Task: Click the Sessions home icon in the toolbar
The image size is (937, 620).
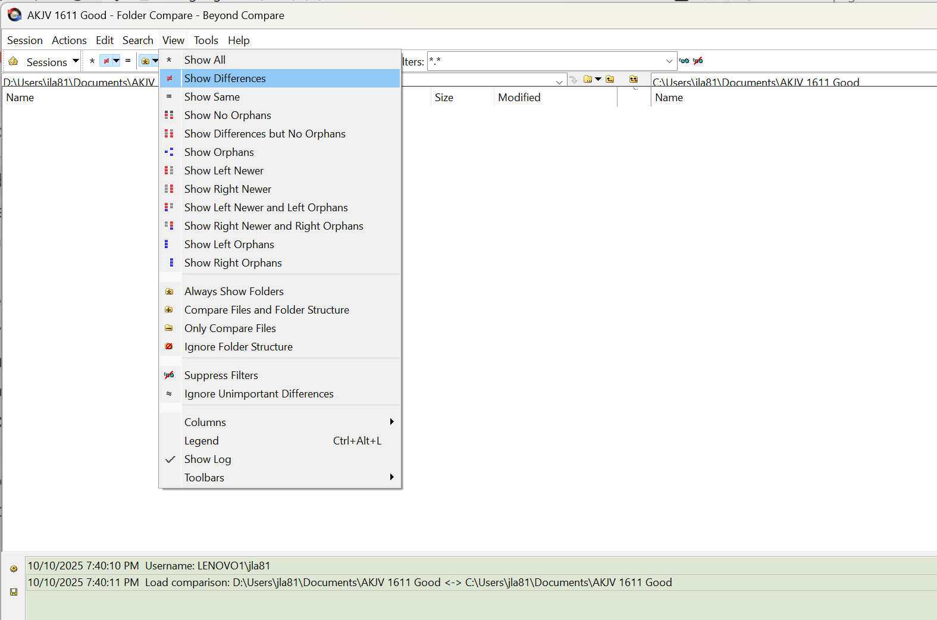Action: [13, 61]
